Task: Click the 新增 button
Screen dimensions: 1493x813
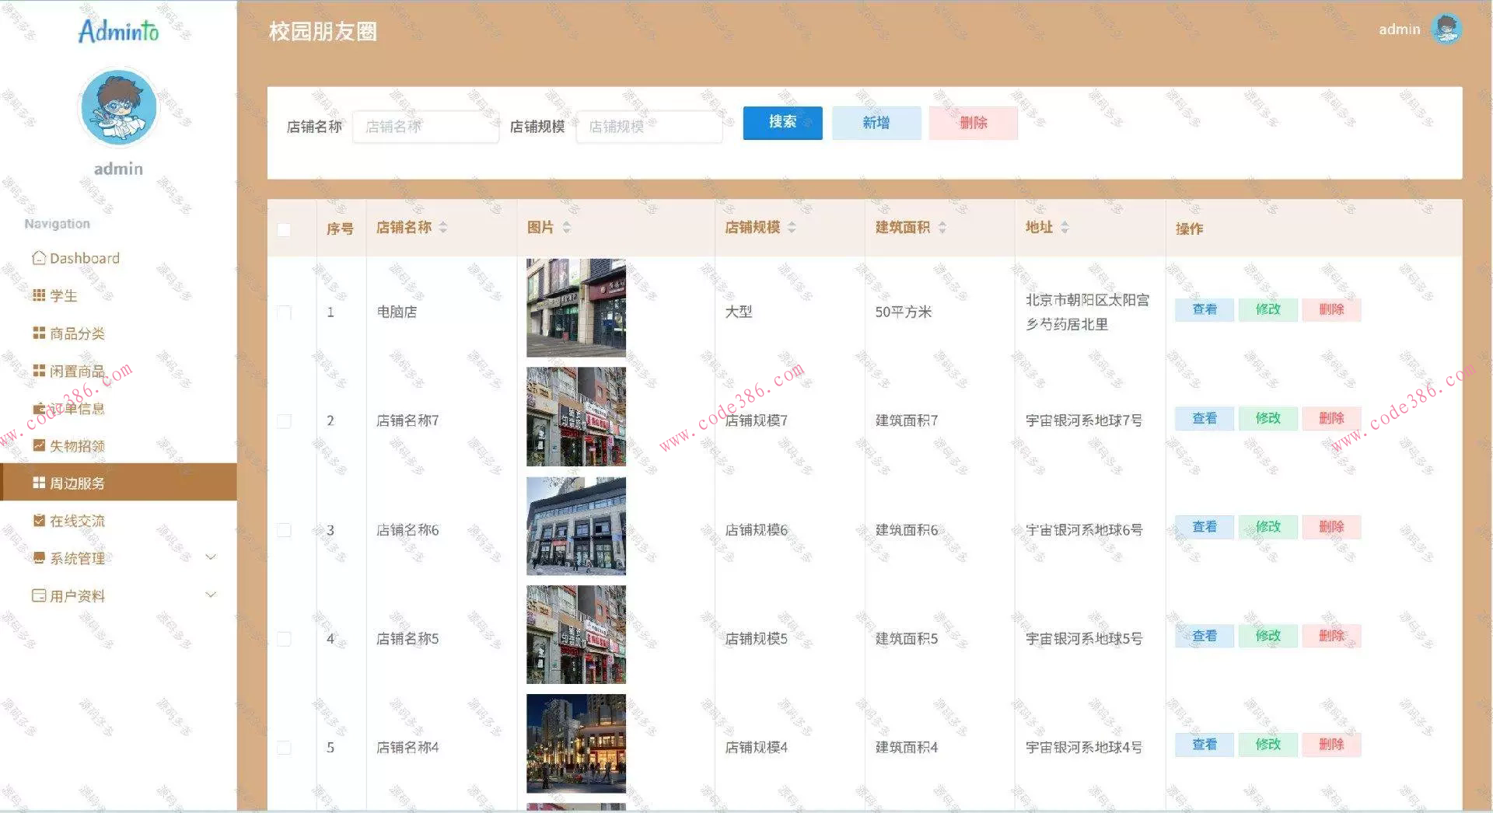Action: pyautogui.click(x=876, y=122)
